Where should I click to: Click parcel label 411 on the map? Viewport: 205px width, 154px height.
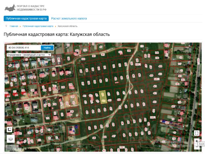pos(85,96)
